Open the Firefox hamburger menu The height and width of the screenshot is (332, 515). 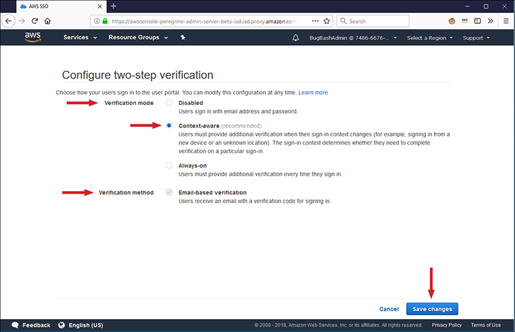pyautogui.click(x=506, y=21)
